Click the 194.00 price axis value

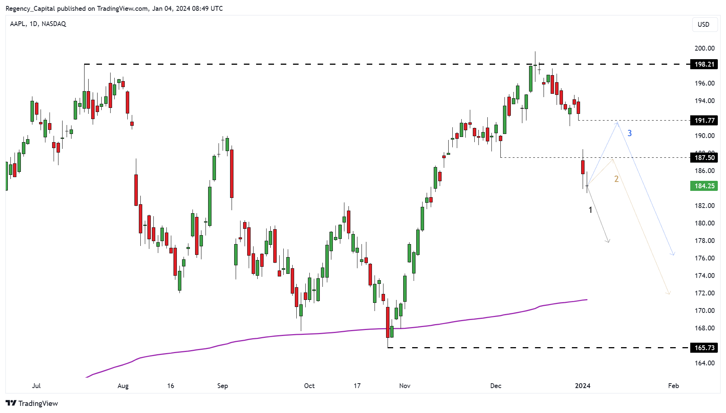click(704, 101)
